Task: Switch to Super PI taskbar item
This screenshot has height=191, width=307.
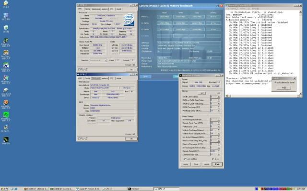Action: [x=88, y=189]
